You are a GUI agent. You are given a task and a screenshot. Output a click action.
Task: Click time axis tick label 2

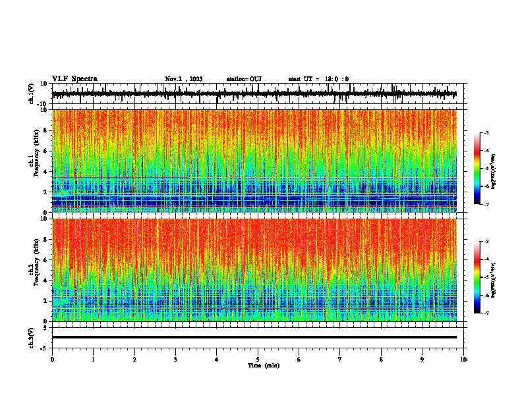(x=134, y=360)
